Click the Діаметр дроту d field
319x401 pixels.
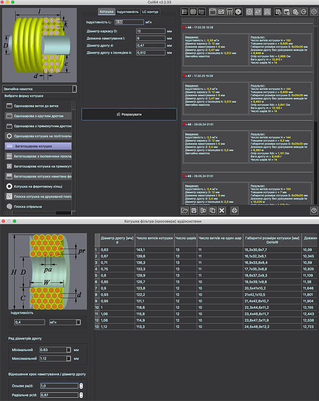pos(151,45)
